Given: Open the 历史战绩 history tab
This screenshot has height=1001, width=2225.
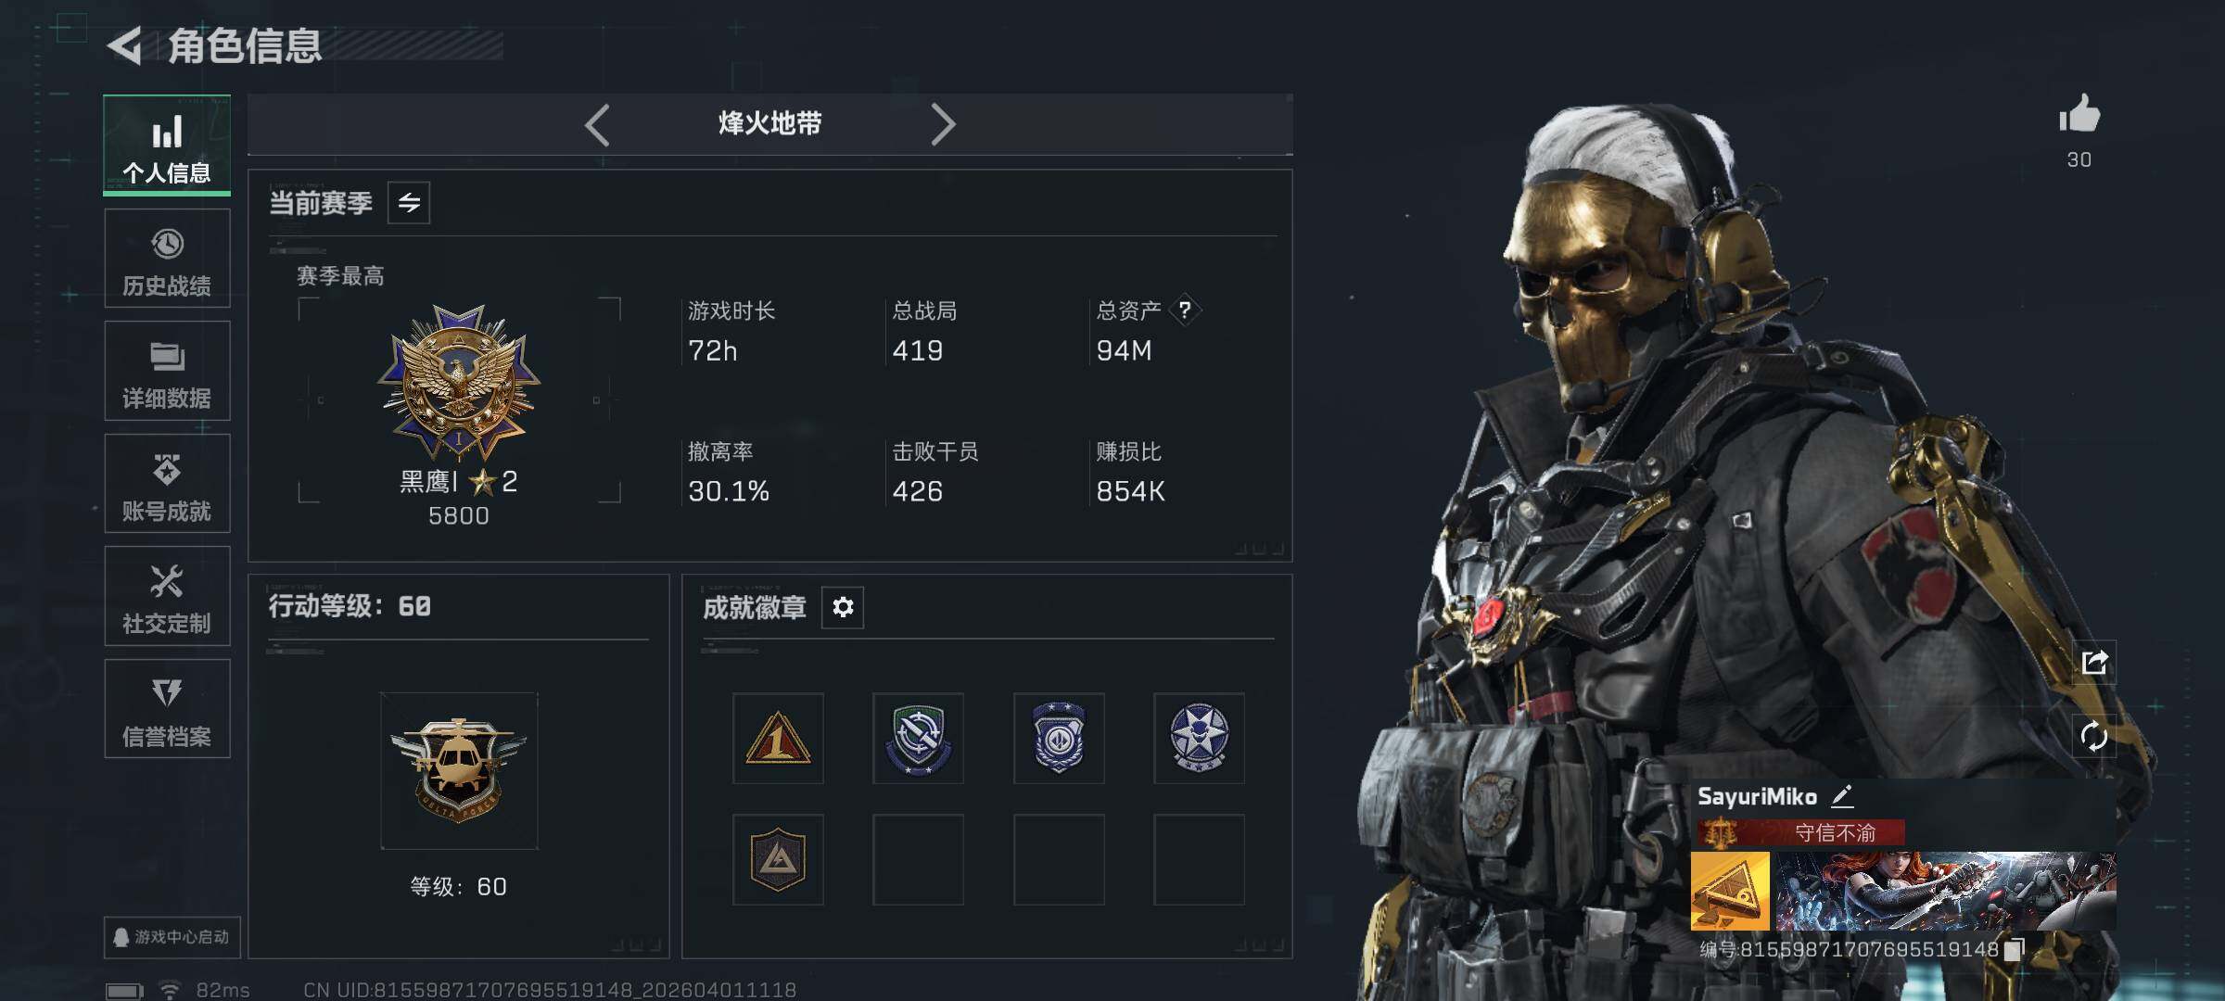Looking at the screenshot, I should (x=167, y=259).
